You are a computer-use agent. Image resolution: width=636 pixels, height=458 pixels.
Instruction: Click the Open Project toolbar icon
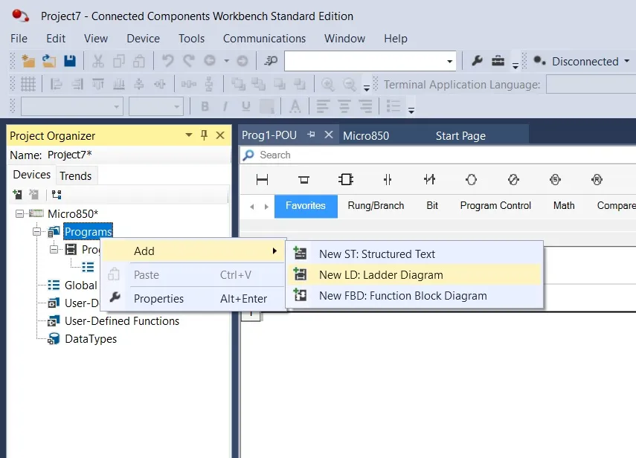click(x=49, y=61)
